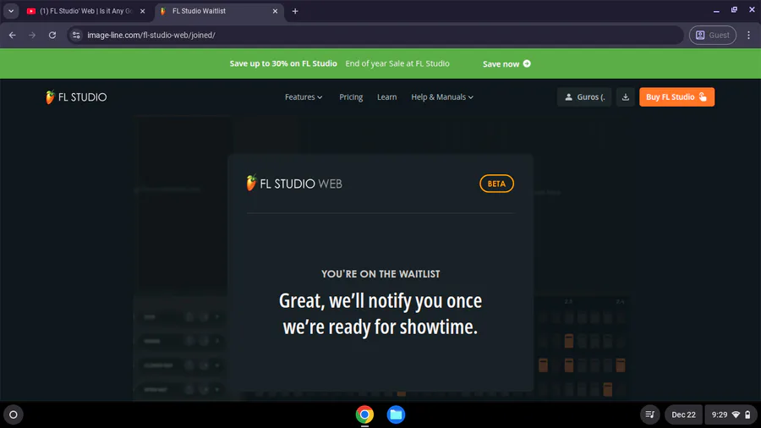The width and height of the screenshot is (761, 428).
Task: Expand the Help & Manuals menu
Action: click(x=442, y=97)
